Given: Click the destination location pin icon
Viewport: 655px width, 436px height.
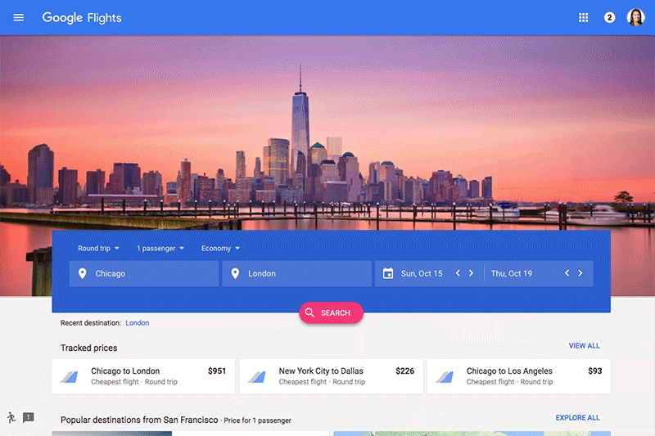Looking at the screenshot, I should (235, 274).
